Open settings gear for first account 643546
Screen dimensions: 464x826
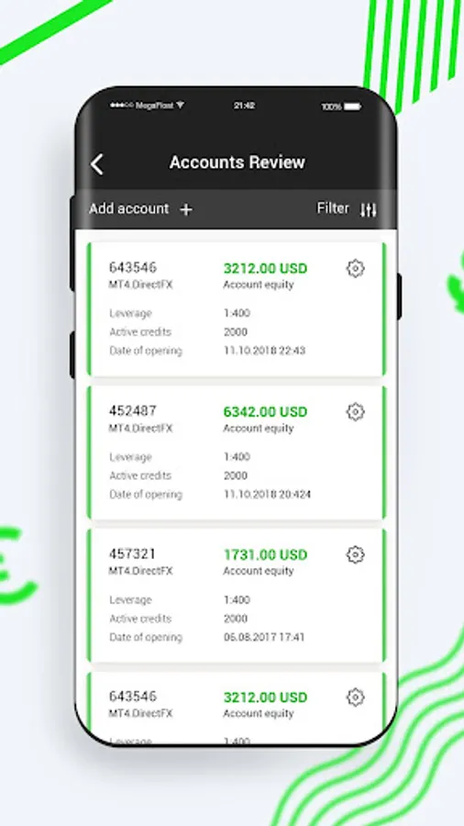356,268
